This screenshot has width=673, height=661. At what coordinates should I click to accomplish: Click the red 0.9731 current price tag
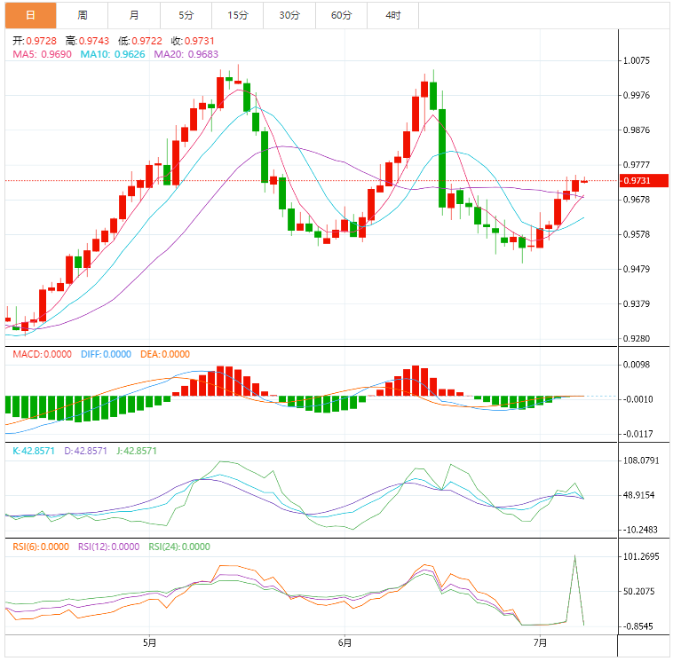642,181
